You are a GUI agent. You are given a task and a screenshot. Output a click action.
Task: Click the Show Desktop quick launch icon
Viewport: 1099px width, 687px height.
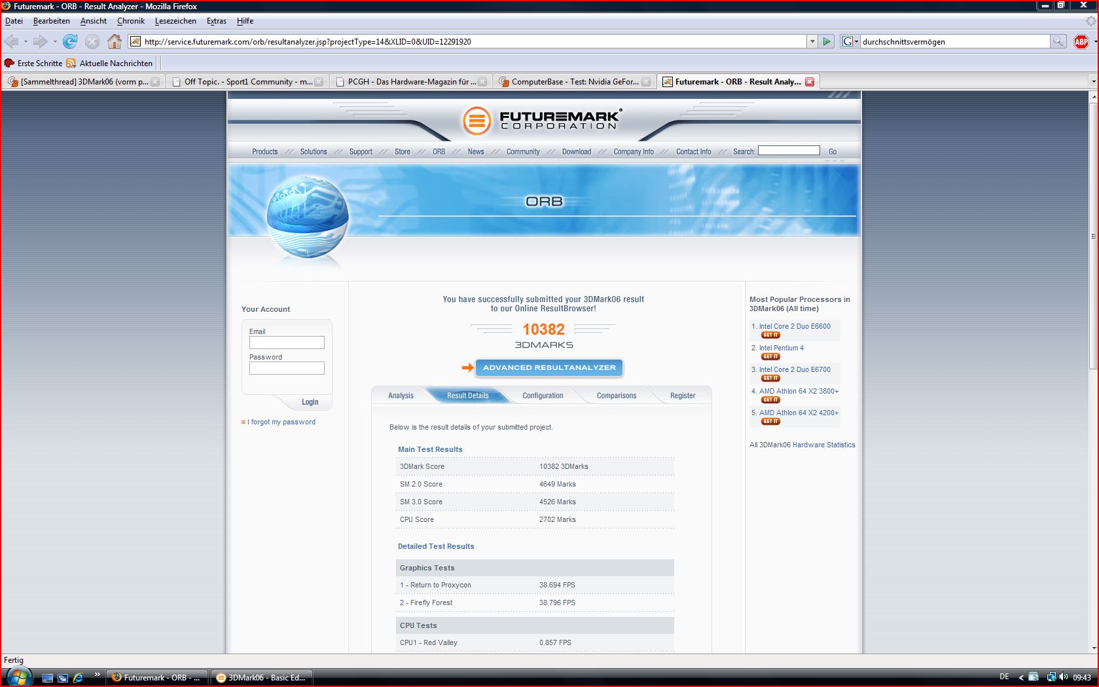[x=48, y=678]
